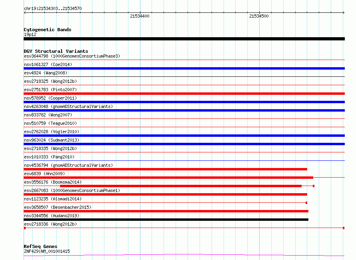Click the blue bar for nsv4263048
Viewport: 356px width, 260px height.
(x=184, y=110)
